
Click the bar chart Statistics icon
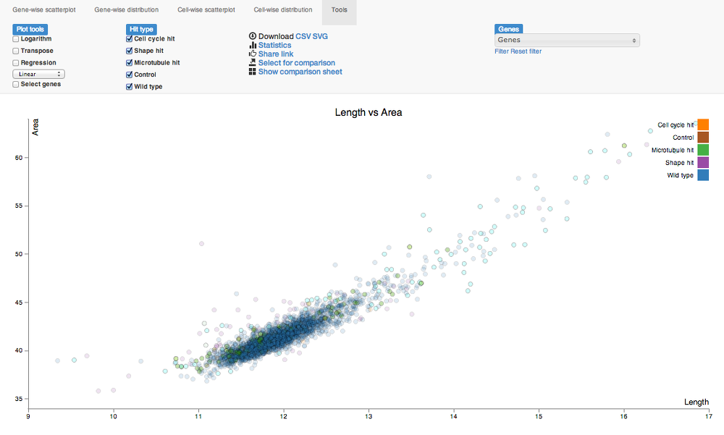253,46
